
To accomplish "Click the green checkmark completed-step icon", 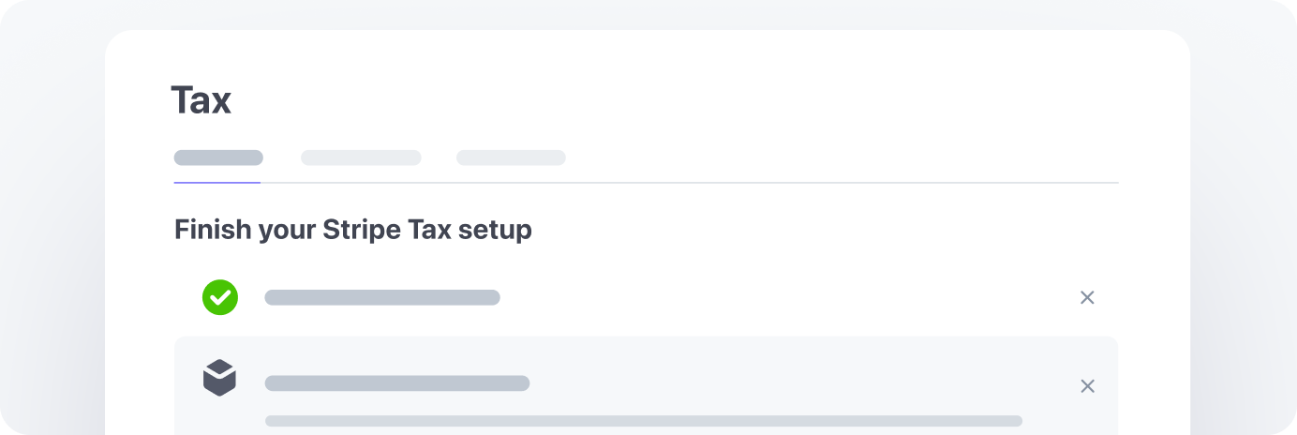I will (x=220, y=297).
